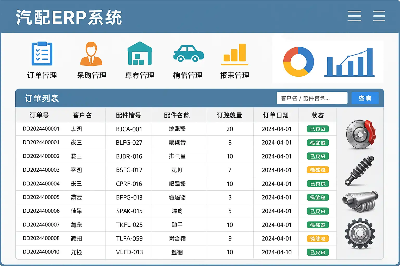The height and width of the screenshot is (266, 400).
Task: Select the gear sprocket part thumbnail
Action: pos(360,233)
